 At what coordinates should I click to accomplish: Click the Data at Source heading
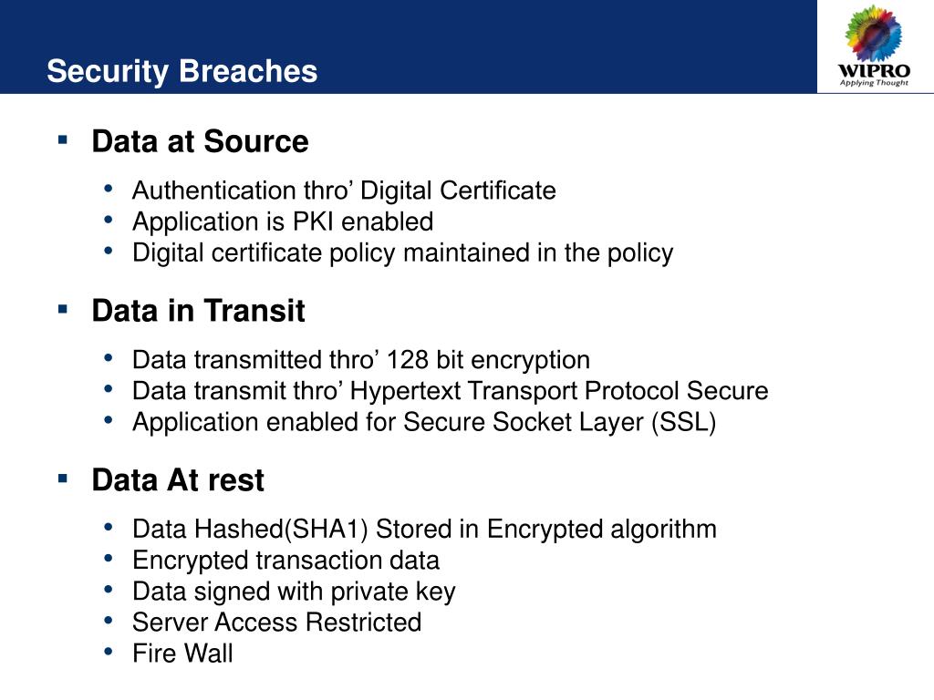coord(200,141)
